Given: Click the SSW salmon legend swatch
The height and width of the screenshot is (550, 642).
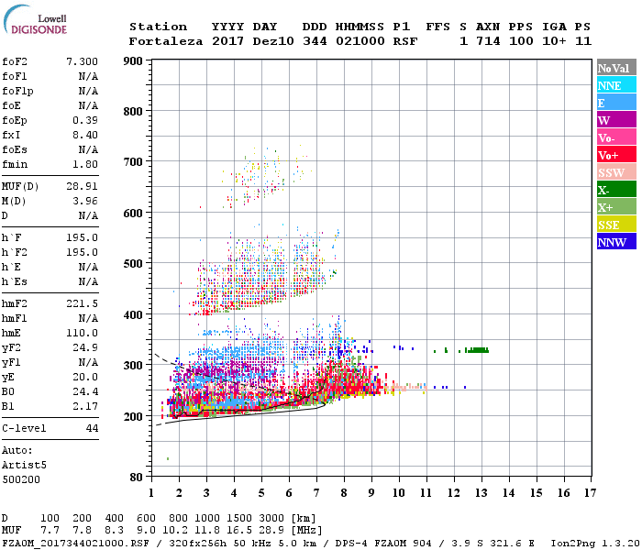Looking at the screenshot, I should [x=616, y=172].
